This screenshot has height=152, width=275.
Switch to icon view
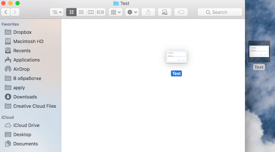pos(71,12)
